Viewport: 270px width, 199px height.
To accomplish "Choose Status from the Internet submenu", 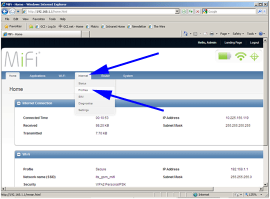I will tap(95, 83).
